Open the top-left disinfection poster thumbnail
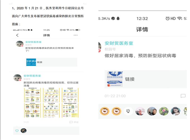The image size is (190, 140). click(32, 95)
